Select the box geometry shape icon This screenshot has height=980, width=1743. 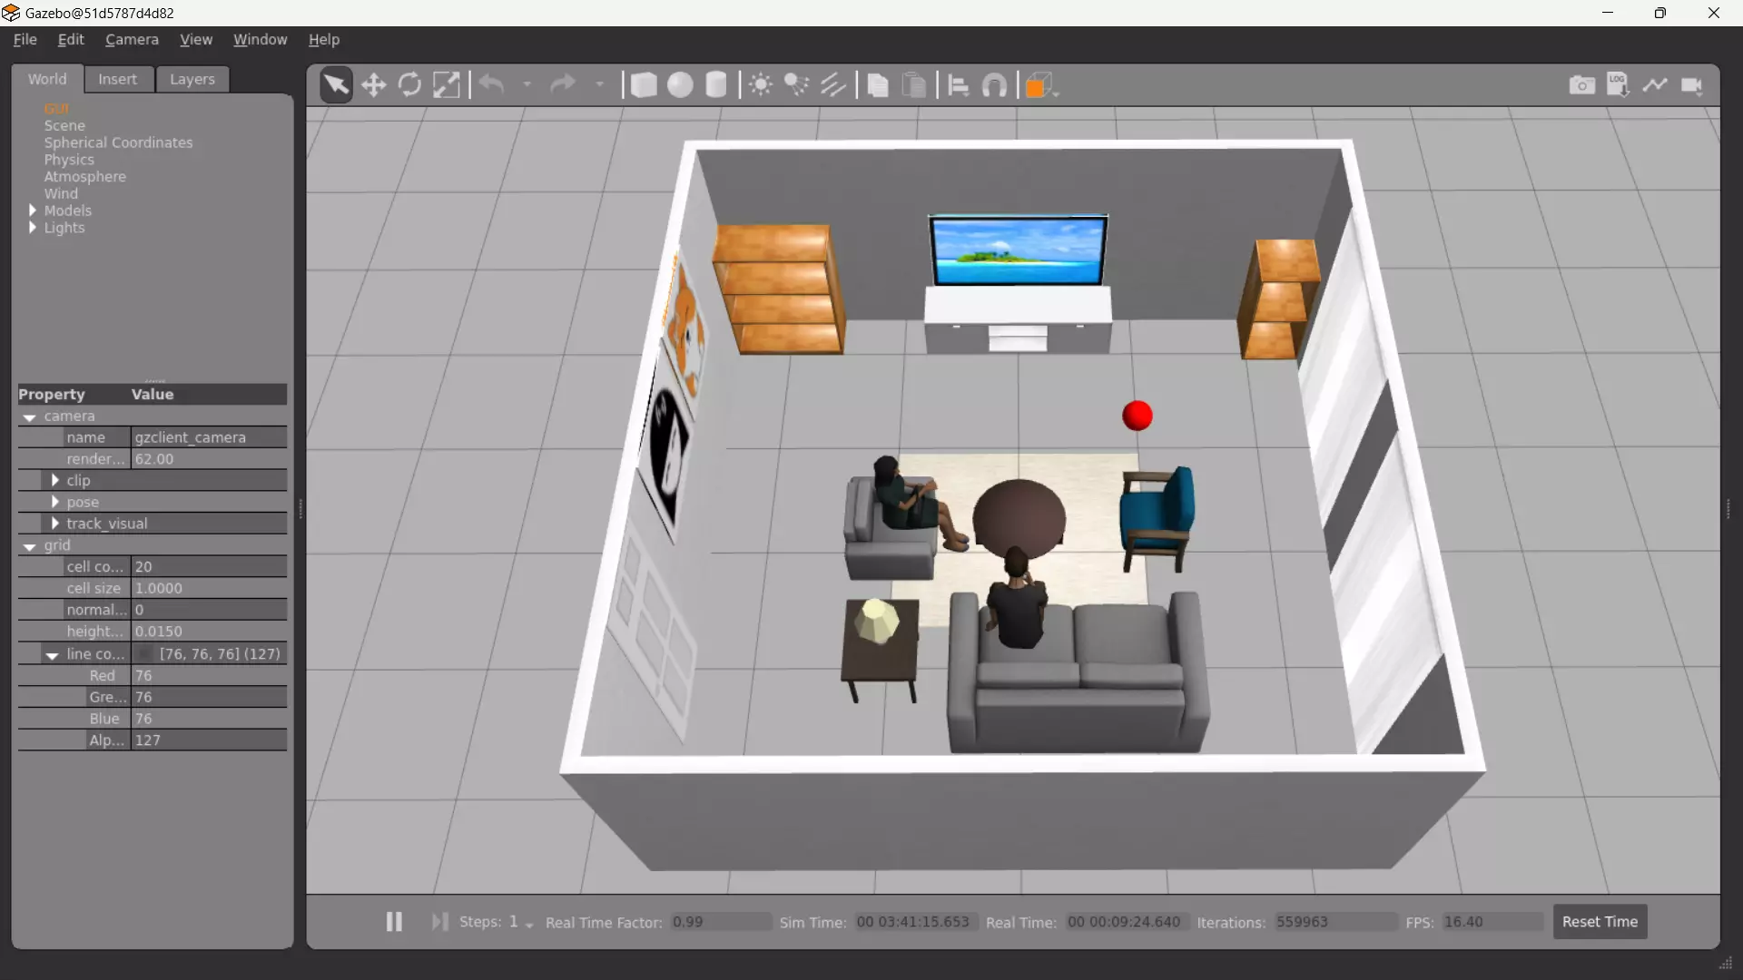[643, 83]
